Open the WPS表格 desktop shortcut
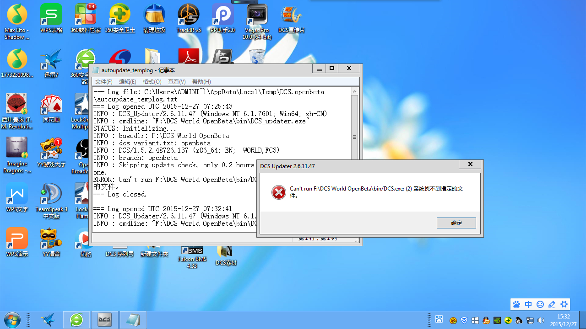This screenshot has height=329, width=586. pyautogui.click(x=51, y=18)
